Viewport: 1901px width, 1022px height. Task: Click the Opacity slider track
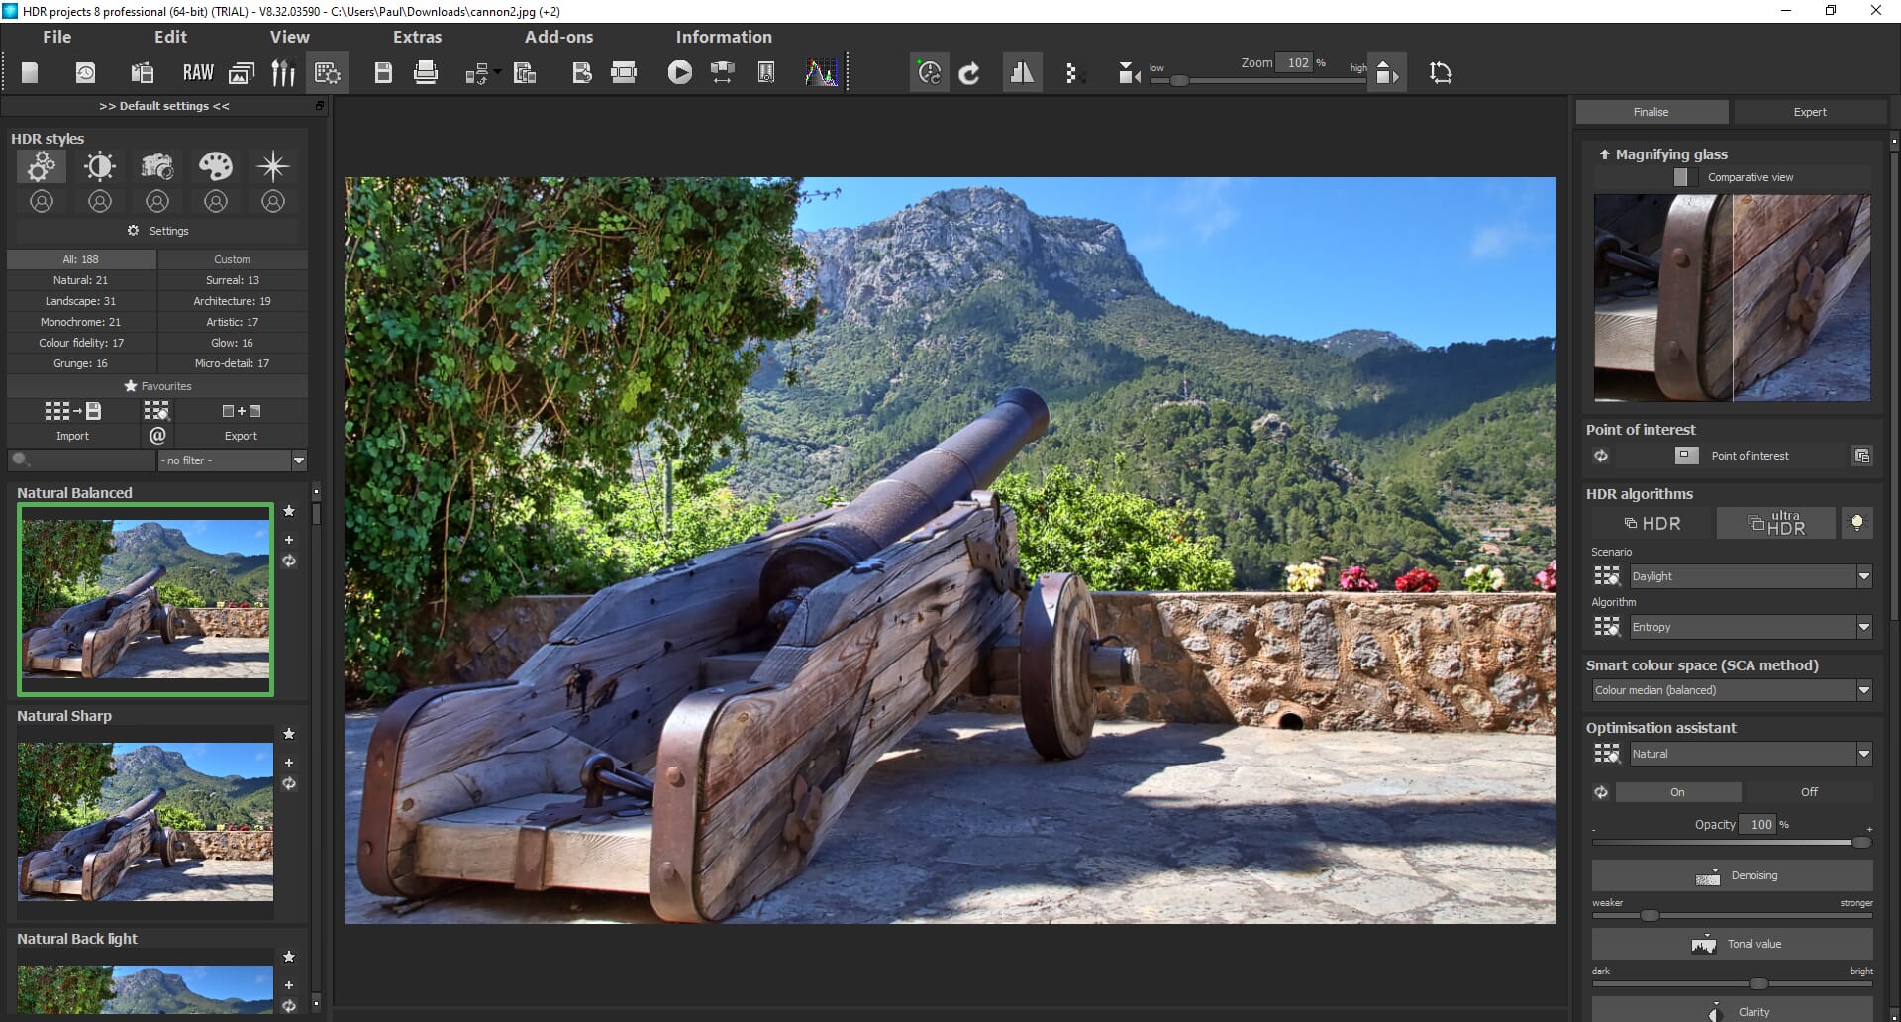tap(1732, 842)
